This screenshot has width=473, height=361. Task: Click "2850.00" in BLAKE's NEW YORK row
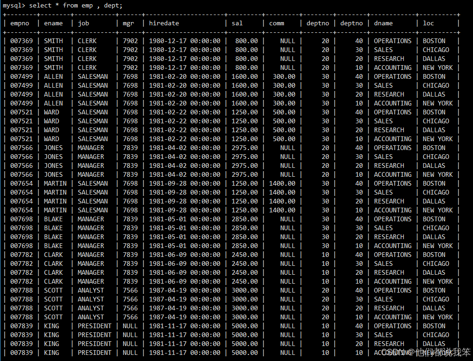245,246
